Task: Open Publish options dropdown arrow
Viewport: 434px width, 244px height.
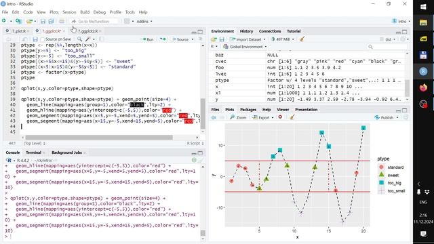Action: click(x=397, y=117)
